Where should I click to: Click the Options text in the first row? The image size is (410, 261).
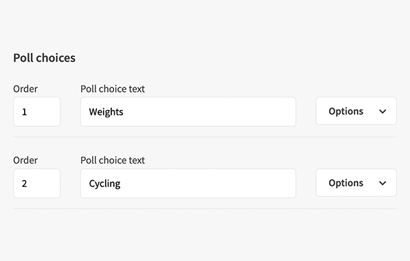(346, 112)
